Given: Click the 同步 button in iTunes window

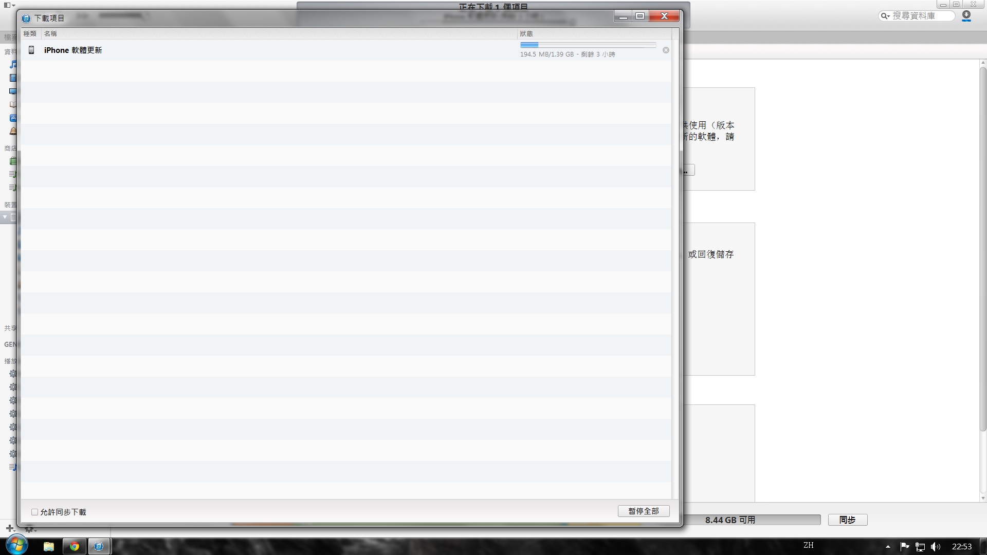Looking at the screenshot, I should pos(848,520).
